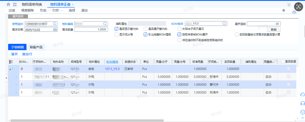Switch to 联副产品 tab
Screen dimensions: 305x122
36,47
